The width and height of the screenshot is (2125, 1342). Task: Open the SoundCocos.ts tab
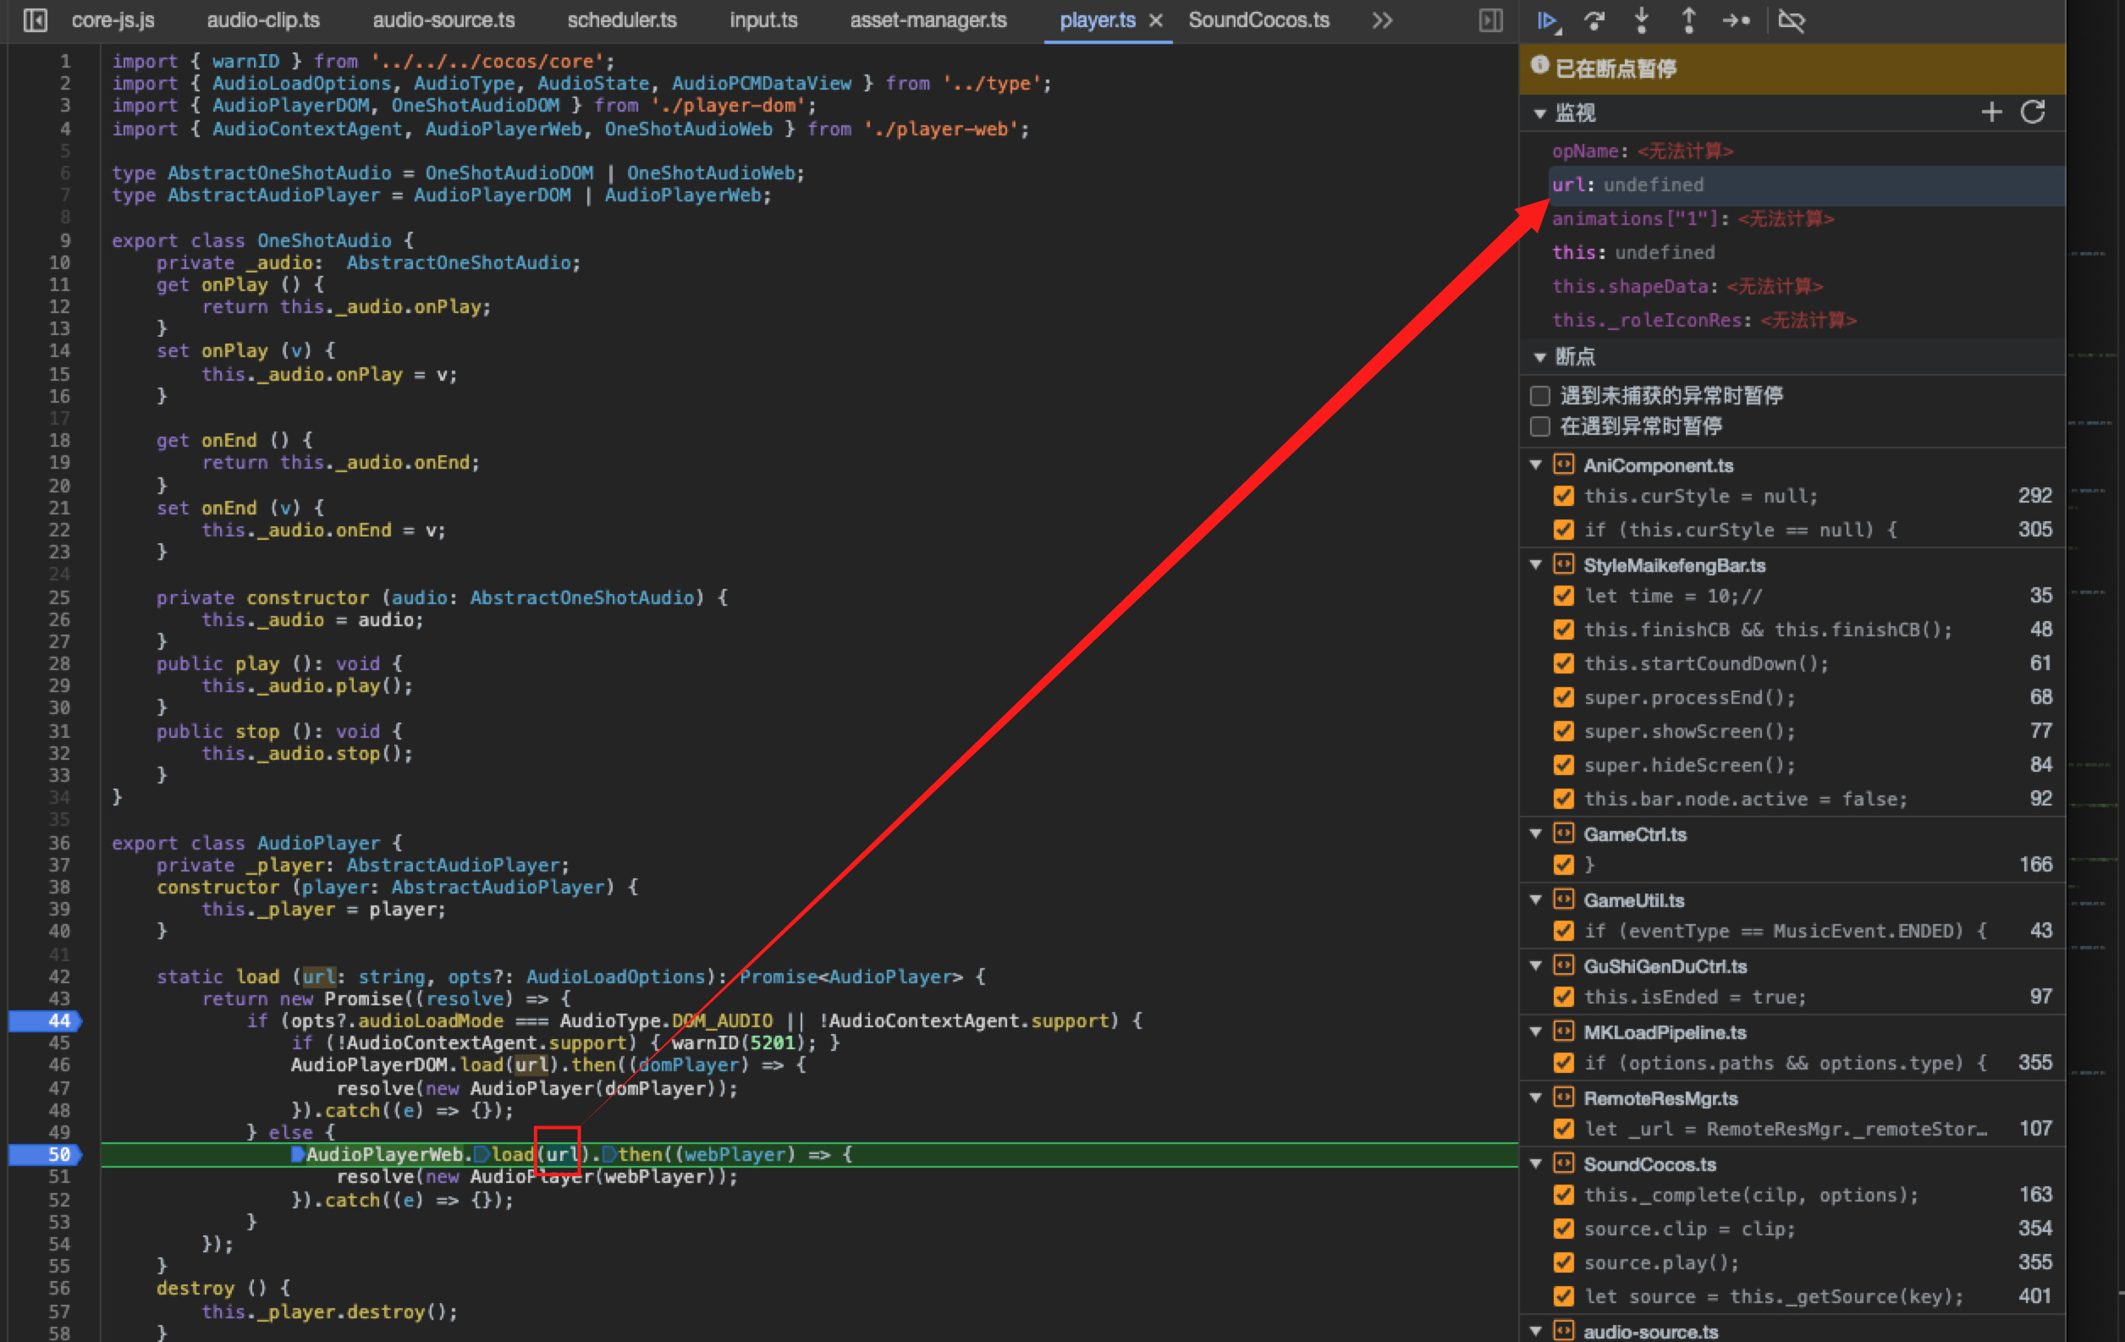1258,20
